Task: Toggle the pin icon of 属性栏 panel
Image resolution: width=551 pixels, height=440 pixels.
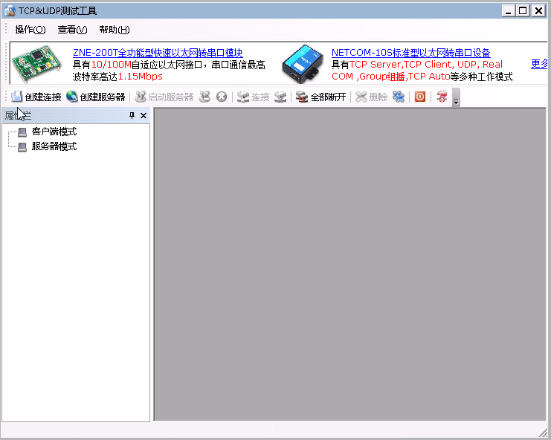Action: click(132, 115)
